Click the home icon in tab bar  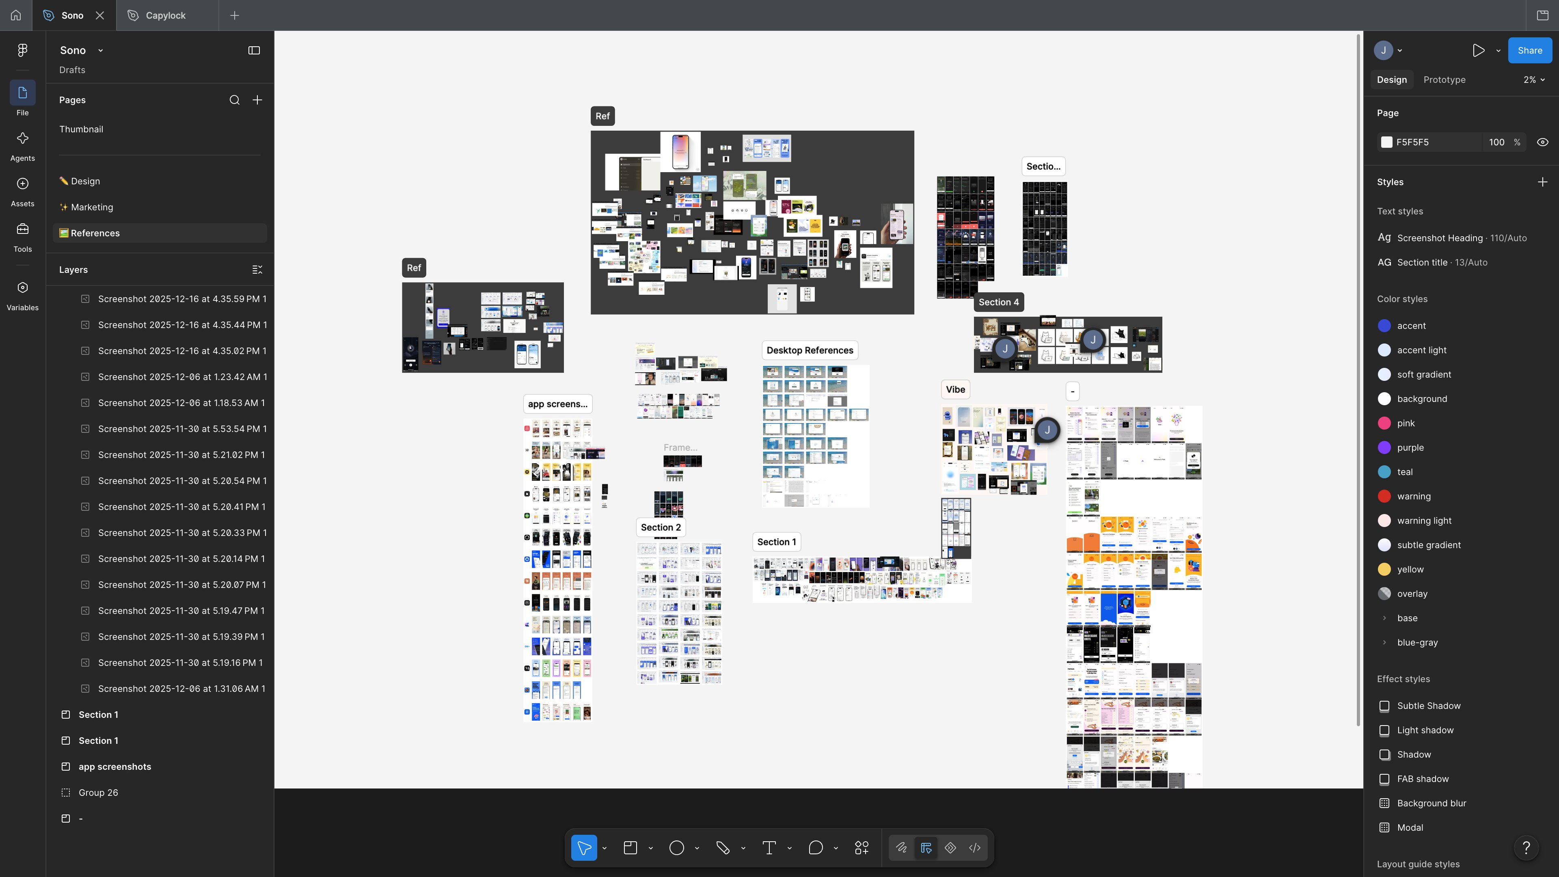click(16, 15)
